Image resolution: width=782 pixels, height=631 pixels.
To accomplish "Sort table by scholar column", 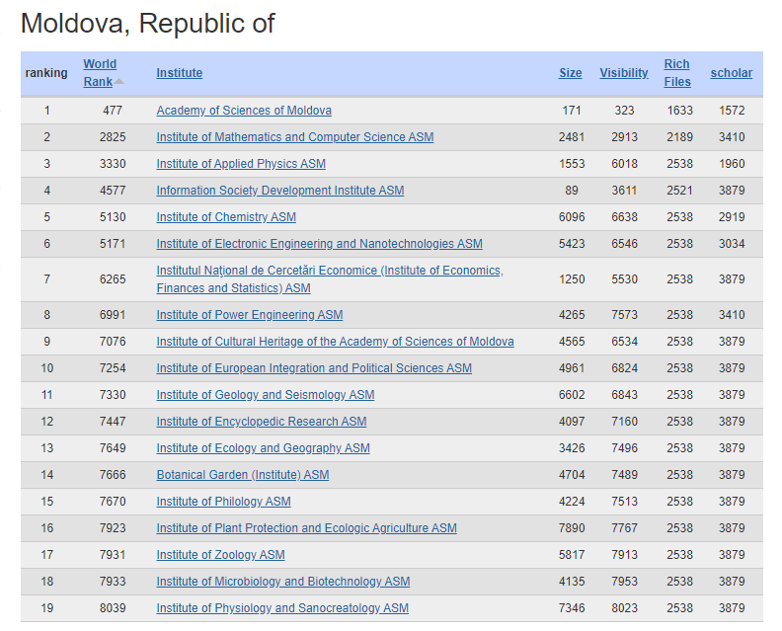I will point(731,73).
